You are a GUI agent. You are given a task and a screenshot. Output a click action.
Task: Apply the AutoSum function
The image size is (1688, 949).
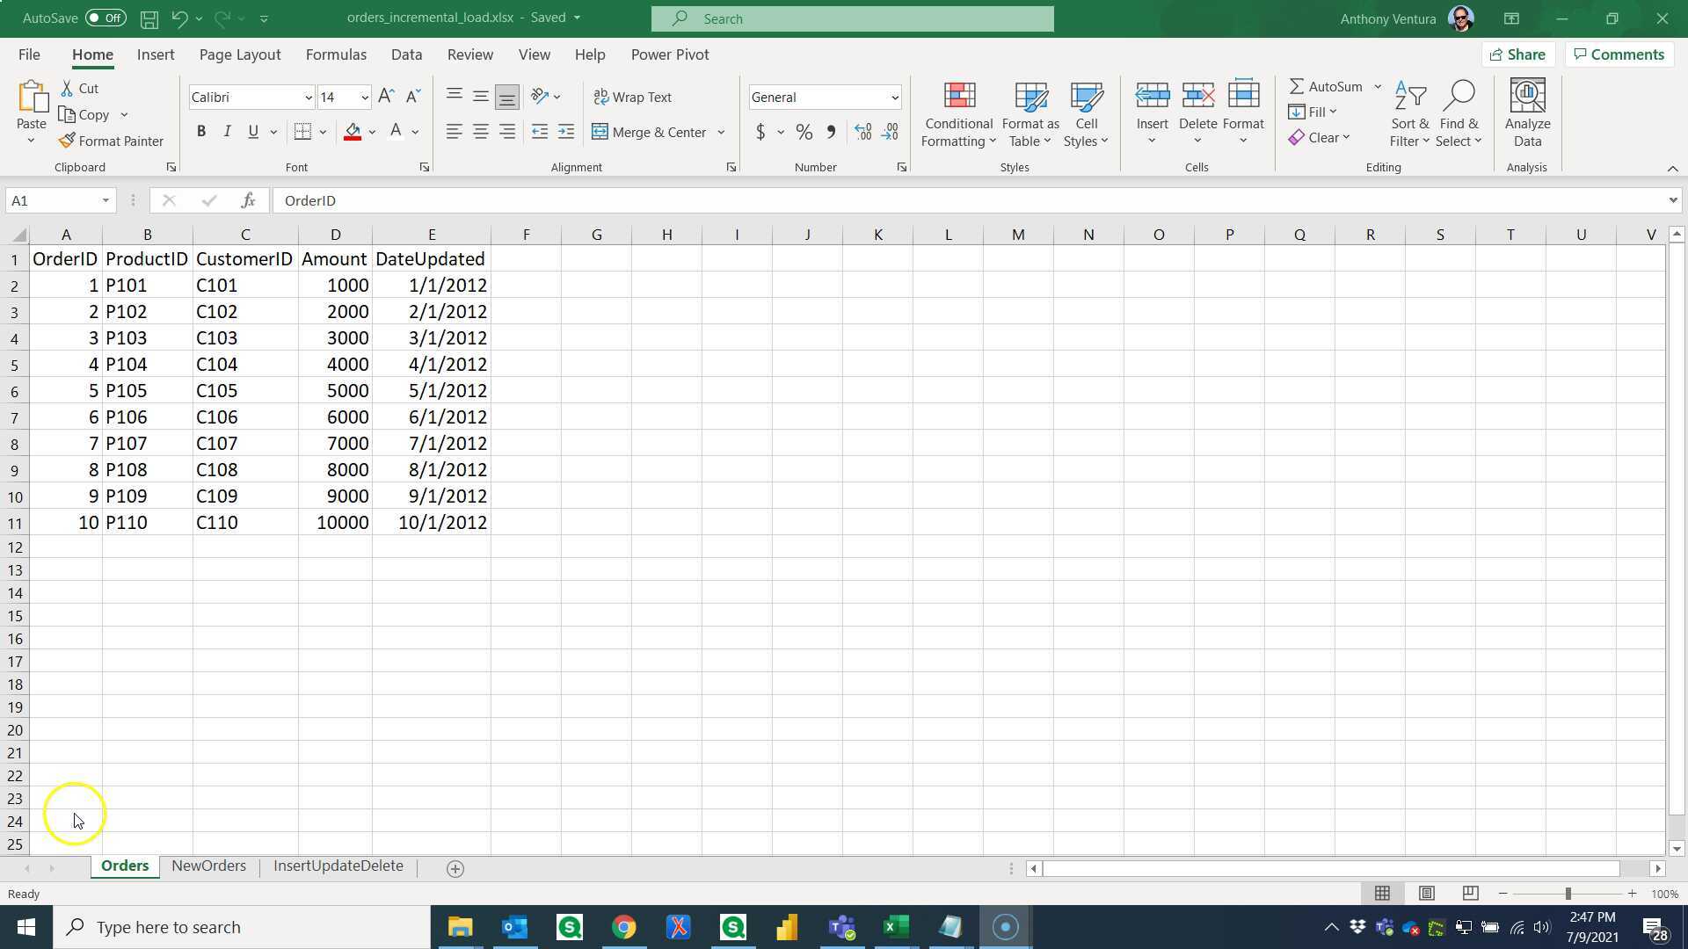click(x=1330, y=86)
